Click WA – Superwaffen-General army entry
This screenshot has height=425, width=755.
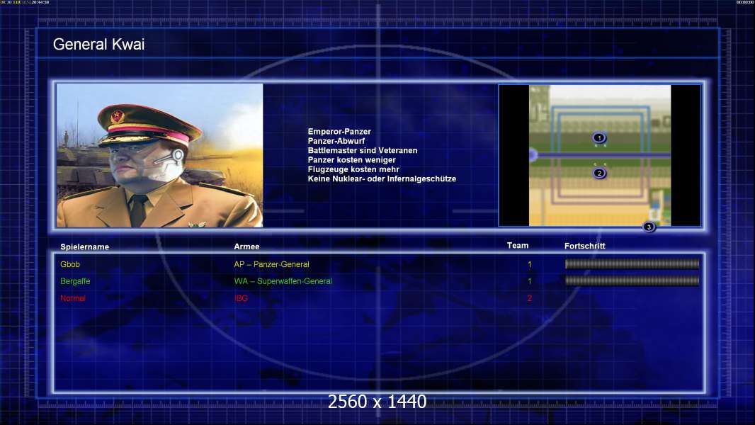tap(283, 281)
